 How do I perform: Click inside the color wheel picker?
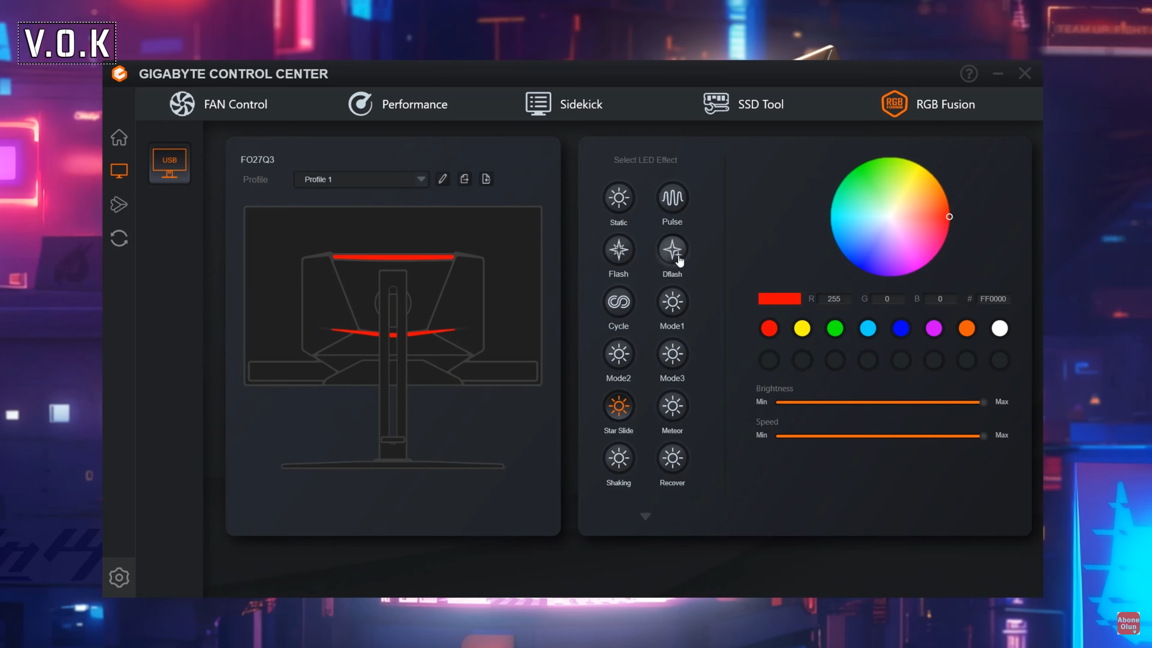890,216
